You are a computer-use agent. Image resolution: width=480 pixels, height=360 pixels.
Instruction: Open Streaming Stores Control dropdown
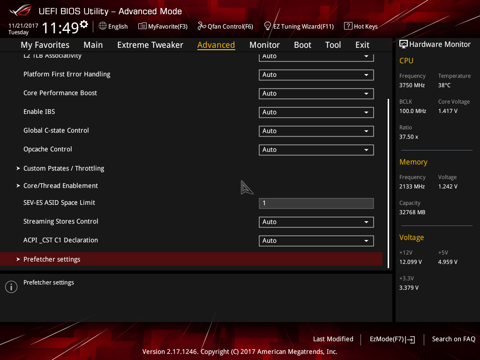point(316,222)
